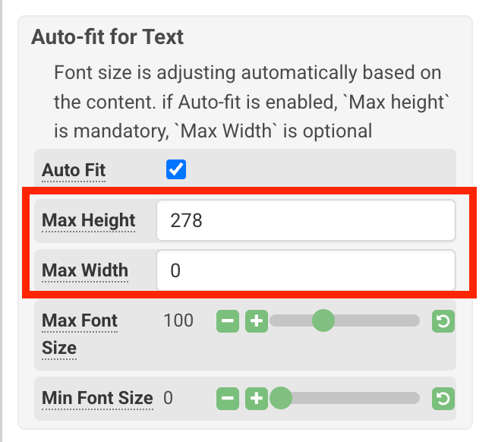Click the Auto-fit for Text heading
495x442 pixels.
[x=107, y=37]
